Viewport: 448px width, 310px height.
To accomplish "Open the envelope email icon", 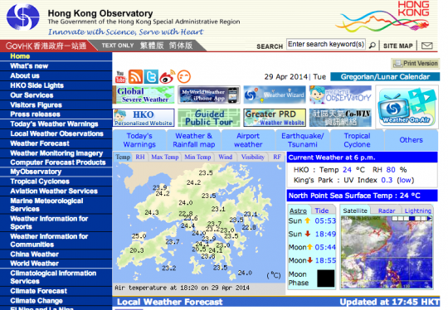I will [427, 46].
